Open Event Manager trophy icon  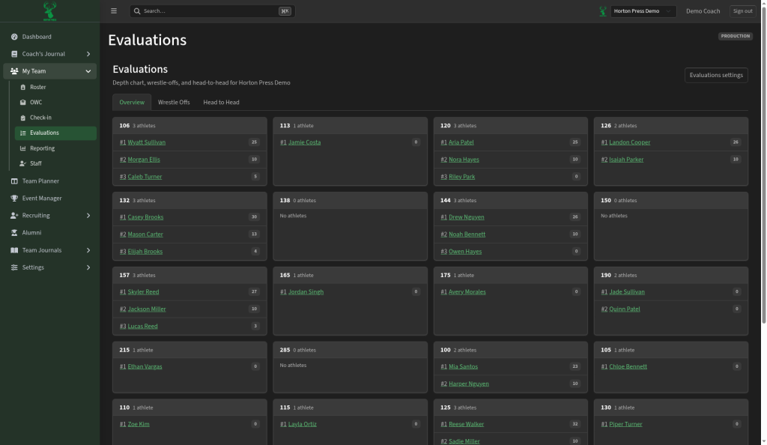14,198
